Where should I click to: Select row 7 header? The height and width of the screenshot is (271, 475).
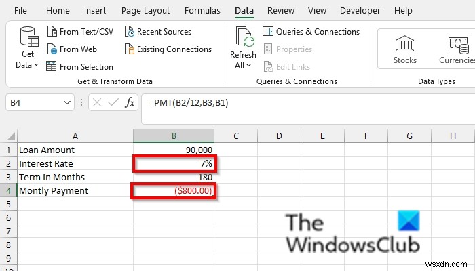[x=8, y=232]
